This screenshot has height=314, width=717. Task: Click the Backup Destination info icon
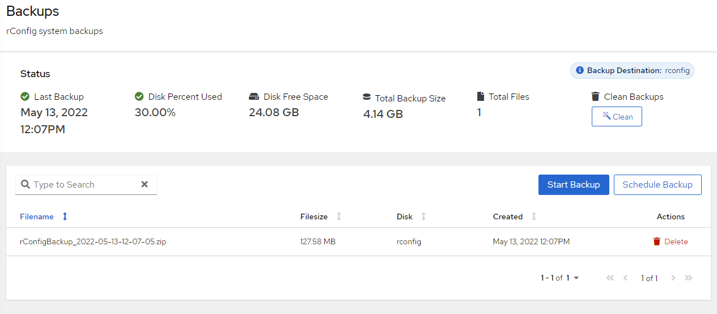[x=580, y=71]
